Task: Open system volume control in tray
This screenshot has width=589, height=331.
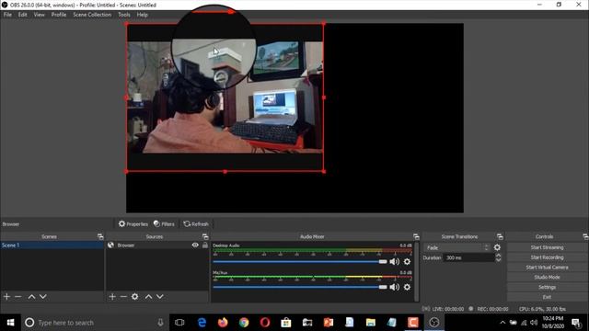Action: tap(534, 323)
